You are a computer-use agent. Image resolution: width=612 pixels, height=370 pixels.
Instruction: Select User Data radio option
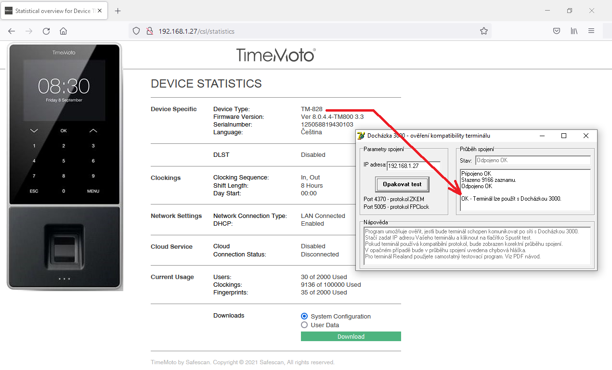tap(304, 325)
